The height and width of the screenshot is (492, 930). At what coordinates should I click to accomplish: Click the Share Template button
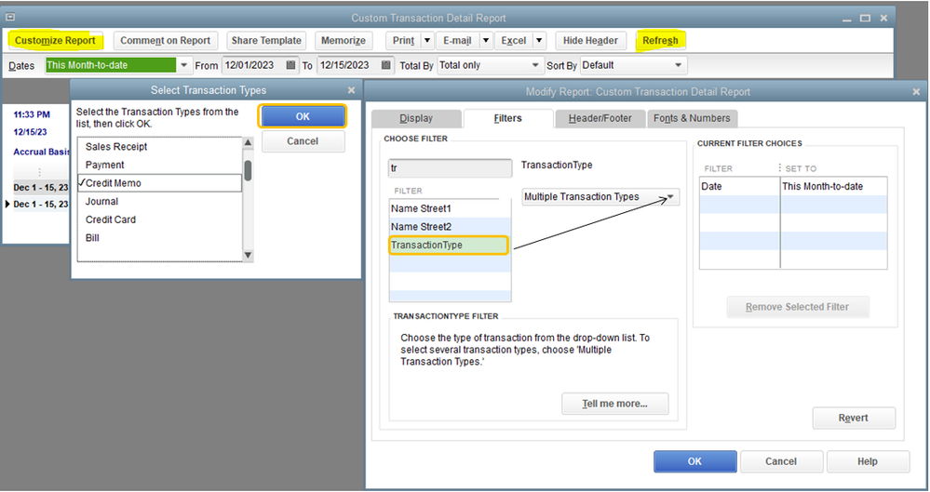[x=266, y=40]
